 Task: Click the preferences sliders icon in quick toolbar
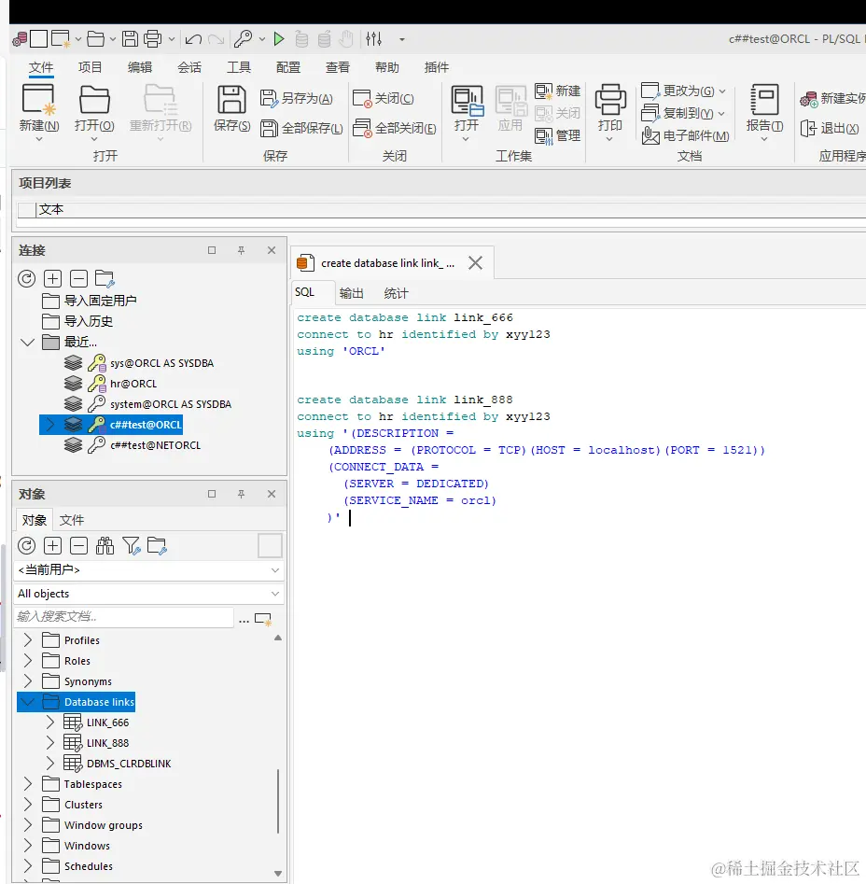pos(373,39)
